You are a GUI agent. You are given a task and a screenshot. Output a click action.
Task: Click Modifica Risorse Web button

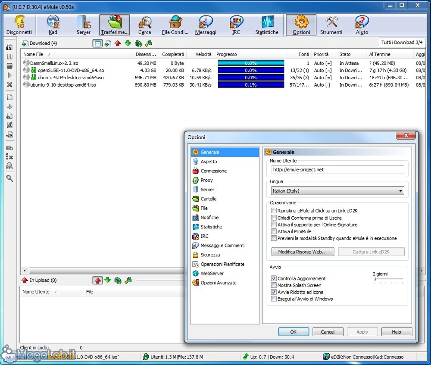pyautogui.click(x=303, y=252)
